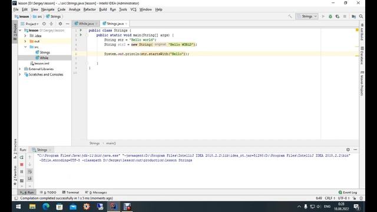Screen dimensions: 377x212
Task: Toggle soft-wrap in the Run console
Action: click(30, 171)
